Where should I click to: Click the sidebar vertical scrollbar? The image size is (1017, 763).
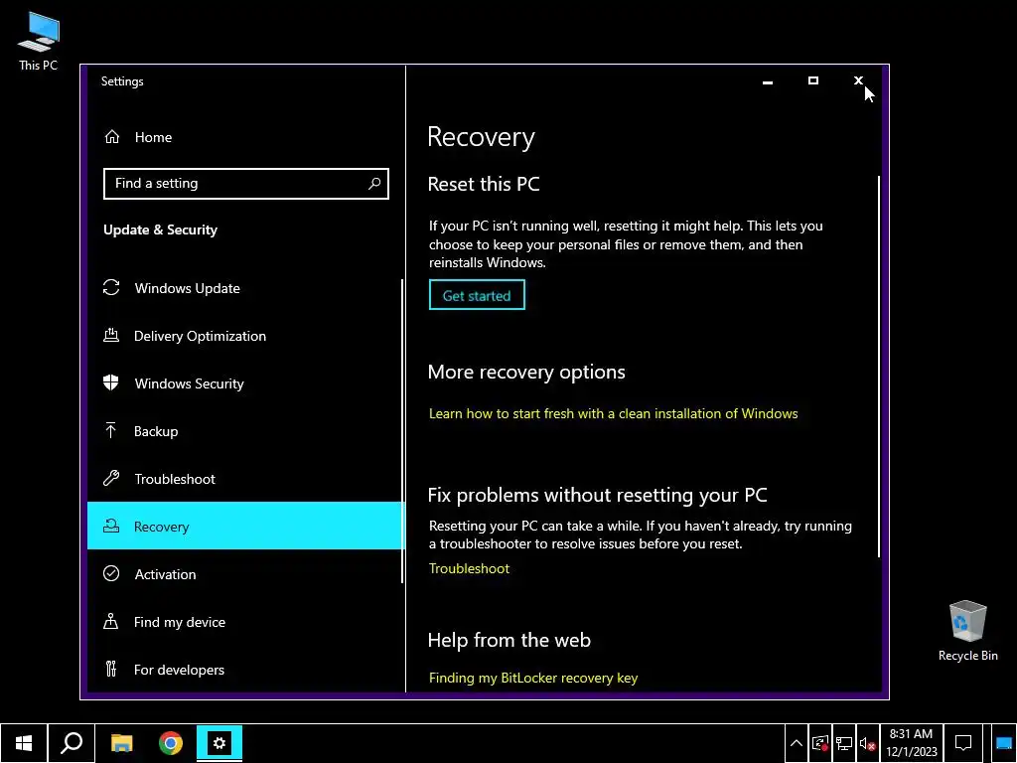click(x=402, y=431)
